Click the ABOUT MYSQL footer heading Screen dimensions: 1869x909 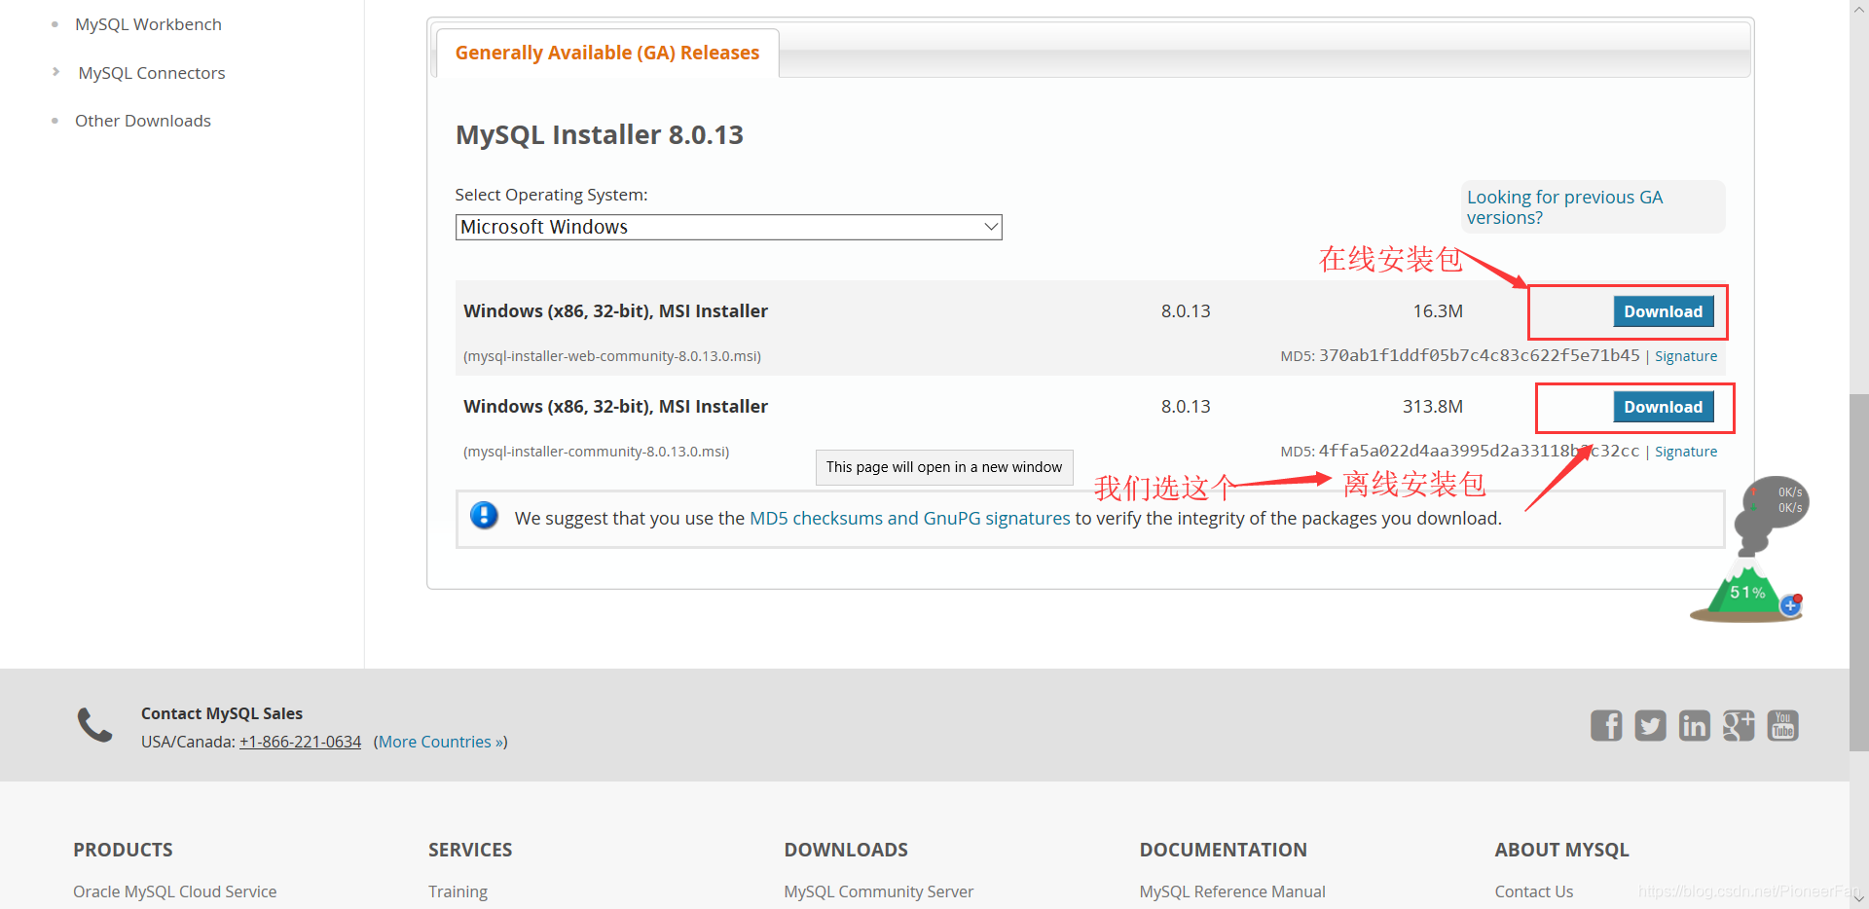(x=1561, y=850)
